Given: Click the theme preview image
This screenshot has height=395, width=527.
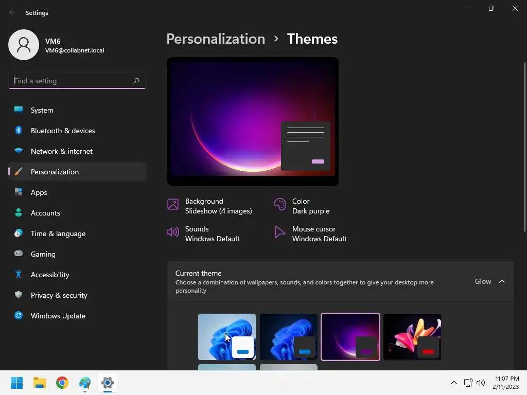Looking at the screenshot, I should pyautogui.click(x=253, y=121).
